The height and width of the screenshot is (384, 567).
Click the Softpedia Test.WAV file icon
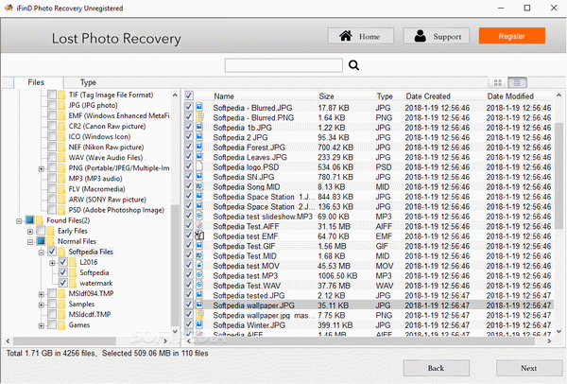199,285
